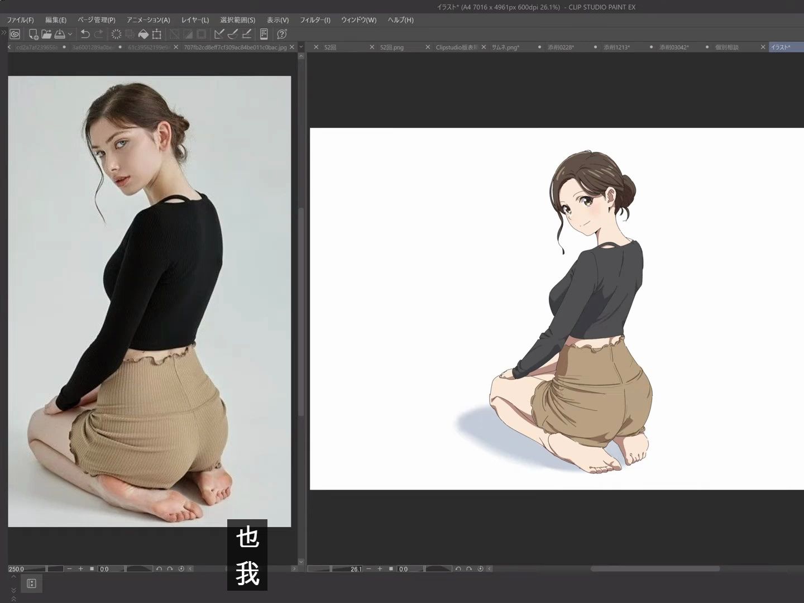Reset rotation of the right canvas
Screen dimensions: 804x603
(x=480, y=569)
